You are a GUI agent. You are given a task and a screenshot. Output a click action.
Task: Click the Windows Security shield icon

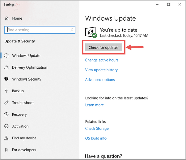tap(6, 79)
